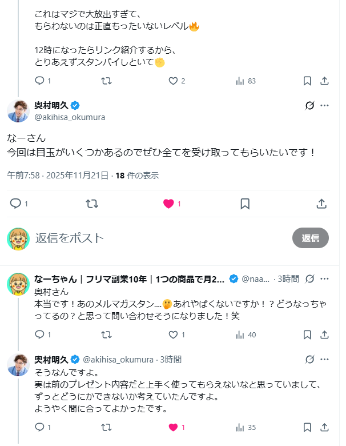The width and height of the screenshot is (346, 446).
Task: Open more options on なーちゃん's reply
Action: pos(324,279)
